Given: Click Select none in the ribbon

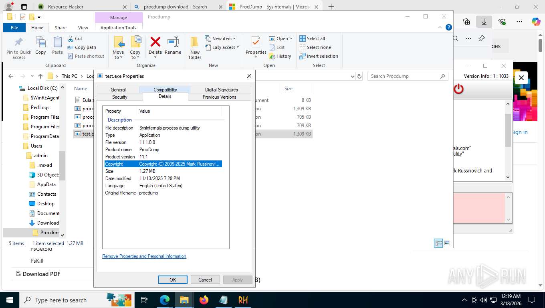Looking at the screenshot, I should (x=315, y=47).
